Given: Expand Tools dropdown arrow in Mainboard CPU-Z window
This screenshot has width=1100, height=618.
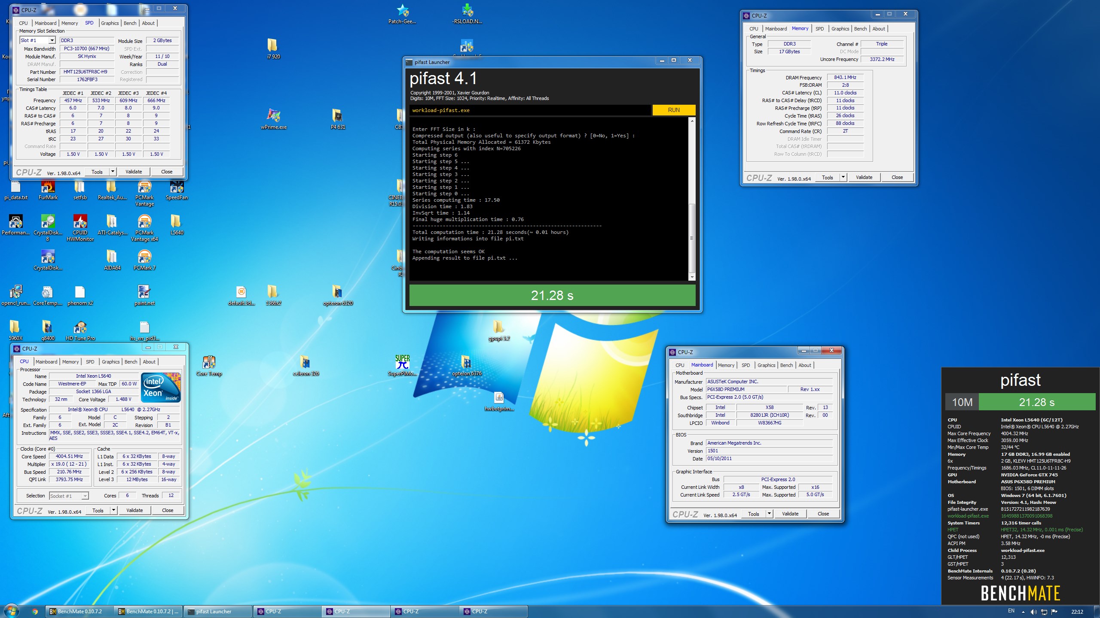Looking at the screenshot, I should [769, 514].
